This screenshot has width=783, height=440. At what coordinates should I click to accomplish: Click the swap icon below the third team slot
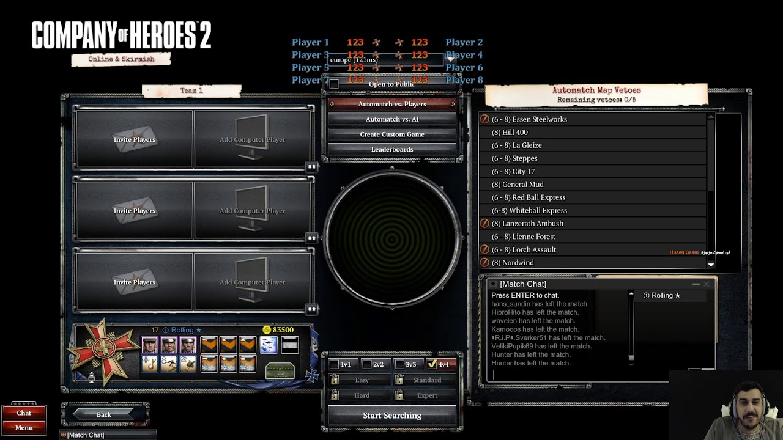[311, 309]
